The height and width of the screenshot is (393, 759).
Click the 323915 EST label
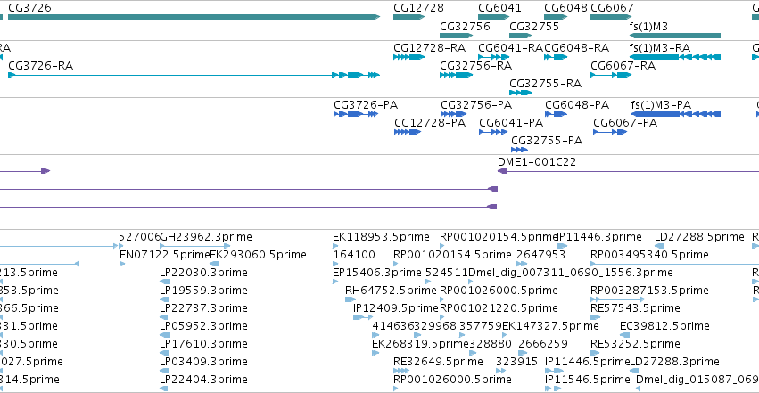(x=516, y=362)
